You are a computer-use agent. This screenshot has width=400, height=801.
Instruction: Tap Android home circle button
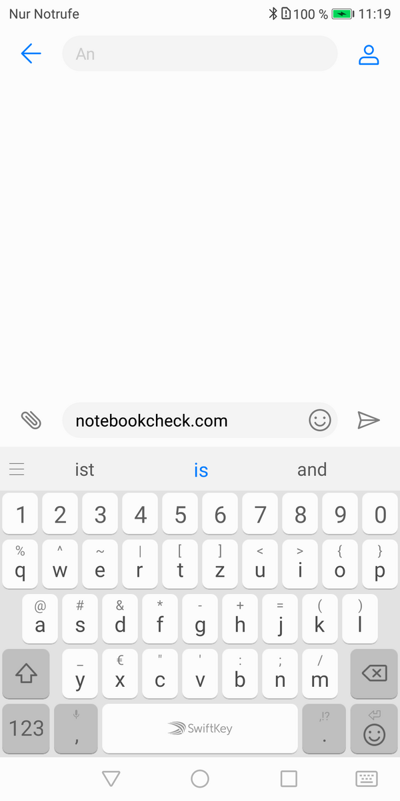(x=200, y=778)
